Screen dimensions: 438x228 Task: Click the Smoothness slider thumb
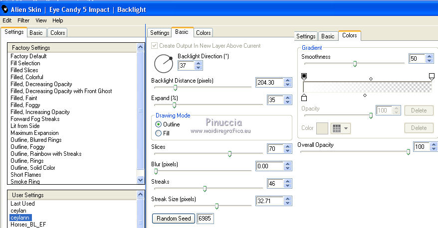click(x=355, y=64)
